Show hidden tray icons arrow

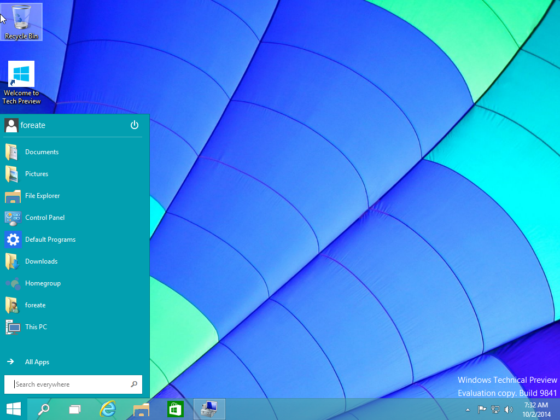point(468,410)
